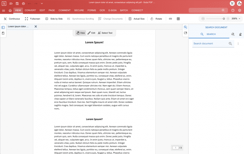
Task: Rotate the page view
Action: tap(156, 19)
